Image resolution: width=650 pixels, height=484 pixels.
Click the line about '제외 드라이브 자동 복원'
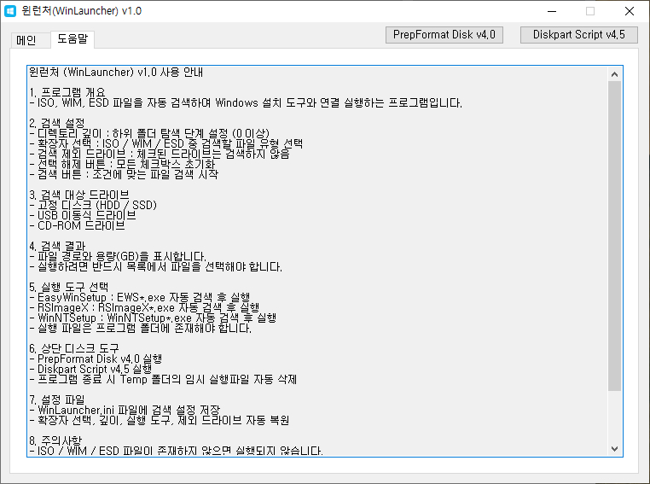(x=160, y=421)
